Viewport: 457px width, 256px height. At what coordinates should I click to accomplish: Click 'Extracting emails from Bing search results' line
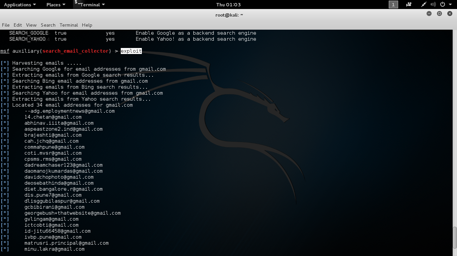80,87
